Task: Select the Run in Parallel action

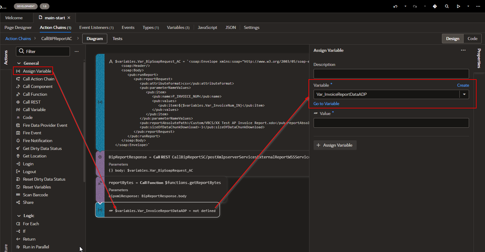Action: (x=36, y=247)
